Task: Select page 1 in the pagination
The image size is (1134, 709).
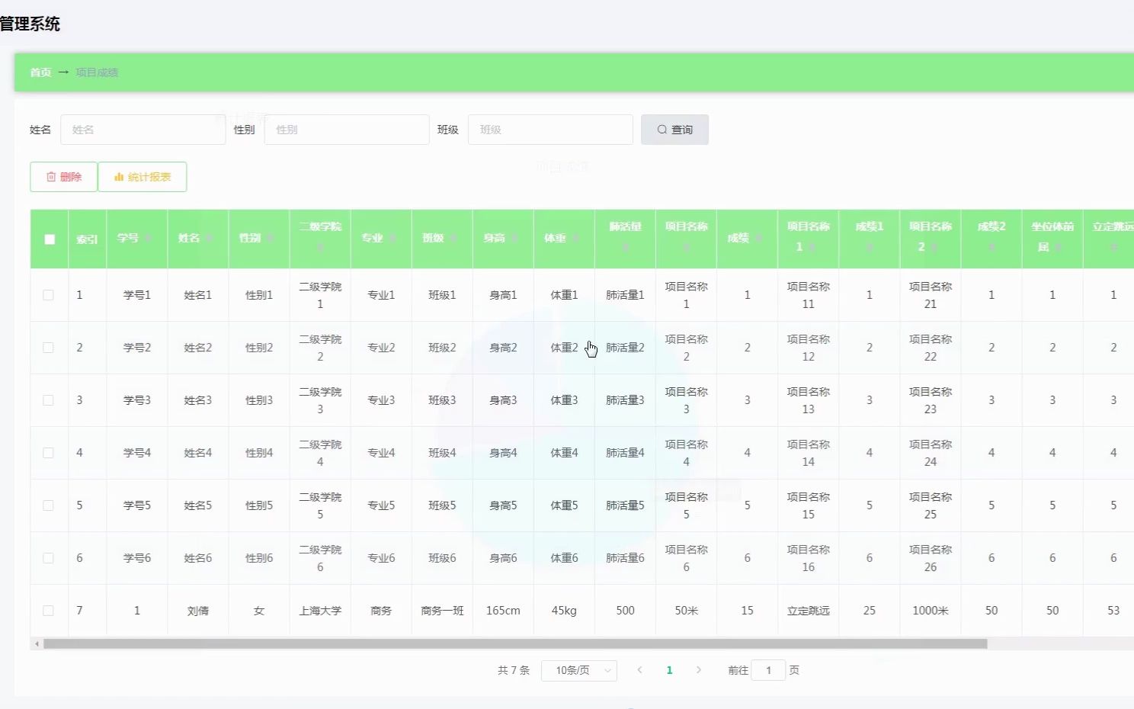Action: (x=669, y=670)
